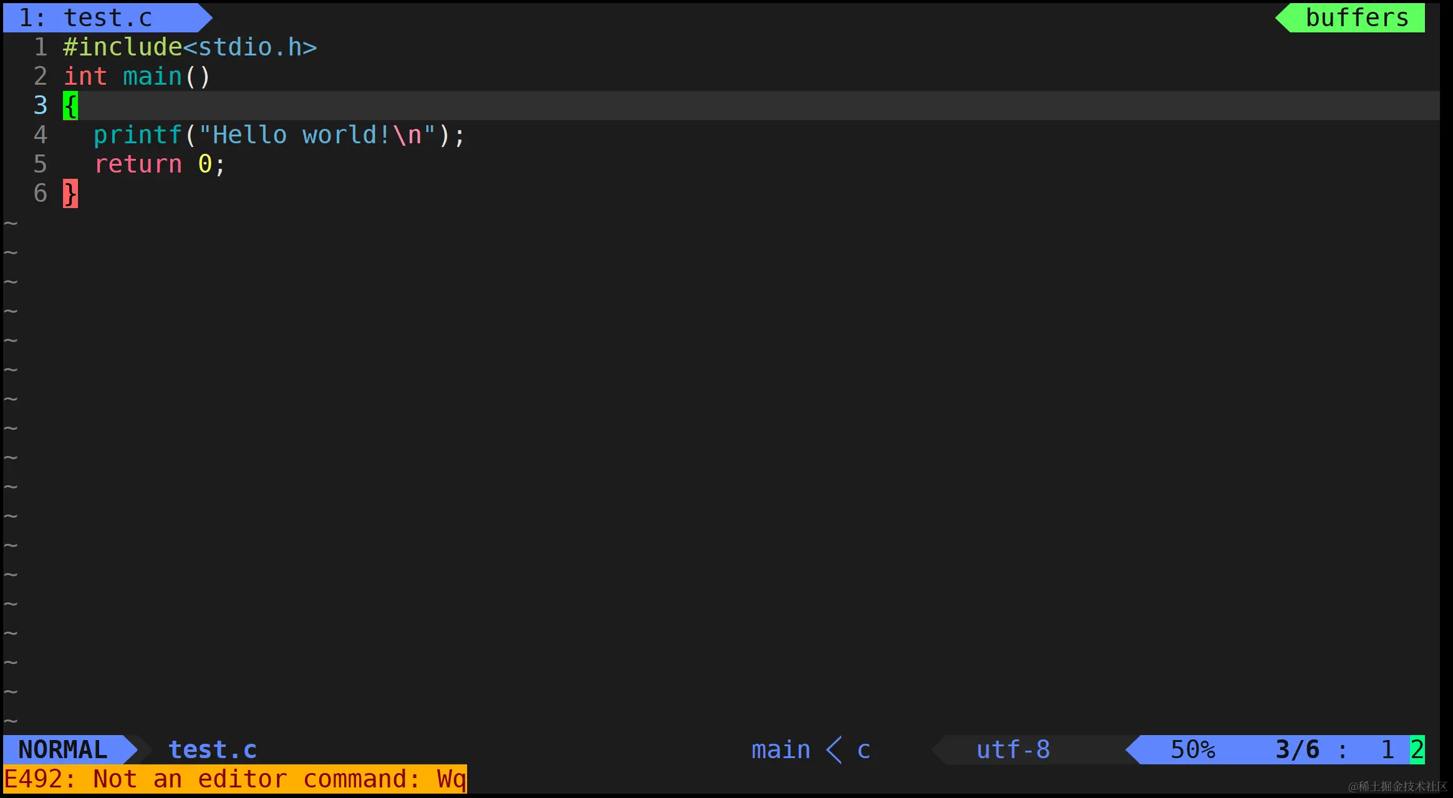Click the printf function call
The image size is (1453, 798).
pyautogui.click(x=137, y=135)
